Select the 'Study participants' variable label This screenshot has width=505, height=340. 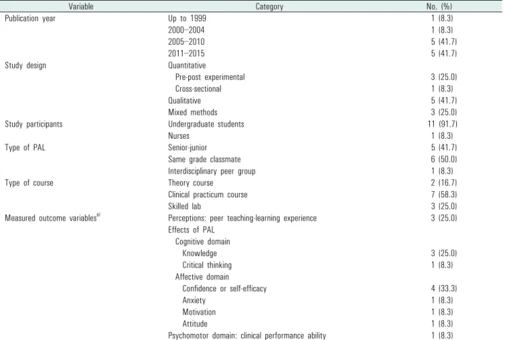(x=33, y=125)
